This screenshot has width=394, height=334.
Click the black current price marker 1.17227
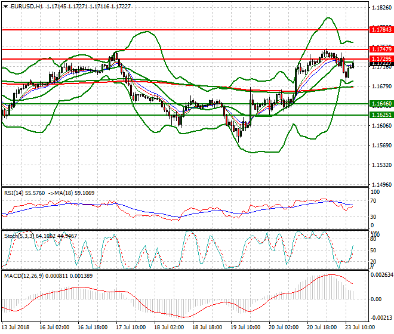(x=381, y=64)
